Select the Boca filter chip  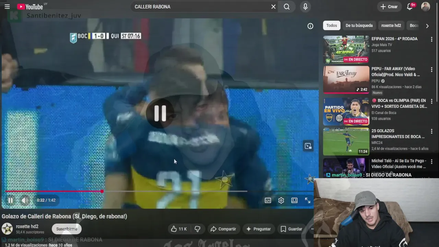pos(414,25)
